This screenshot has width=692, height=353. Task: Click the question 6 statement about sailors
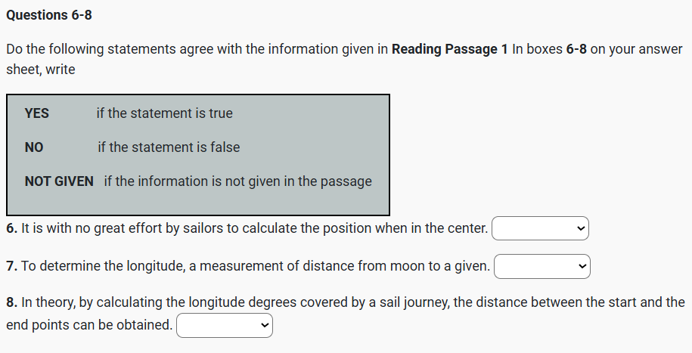pos(254,228)
